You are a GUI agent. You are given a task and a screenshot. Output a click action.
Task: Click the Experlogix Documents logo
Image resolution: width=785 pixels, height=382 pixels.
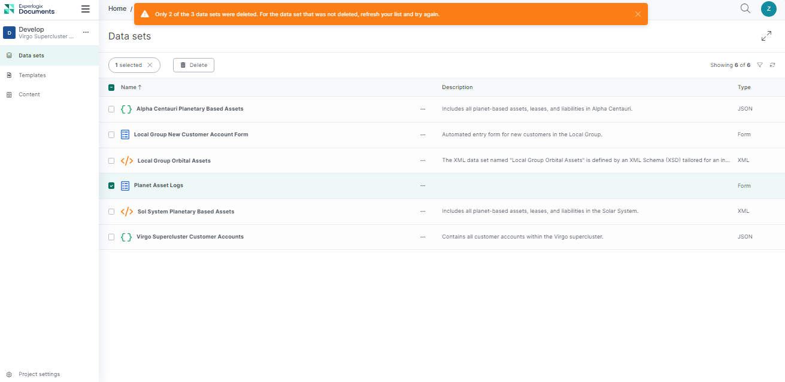[30, 9]
